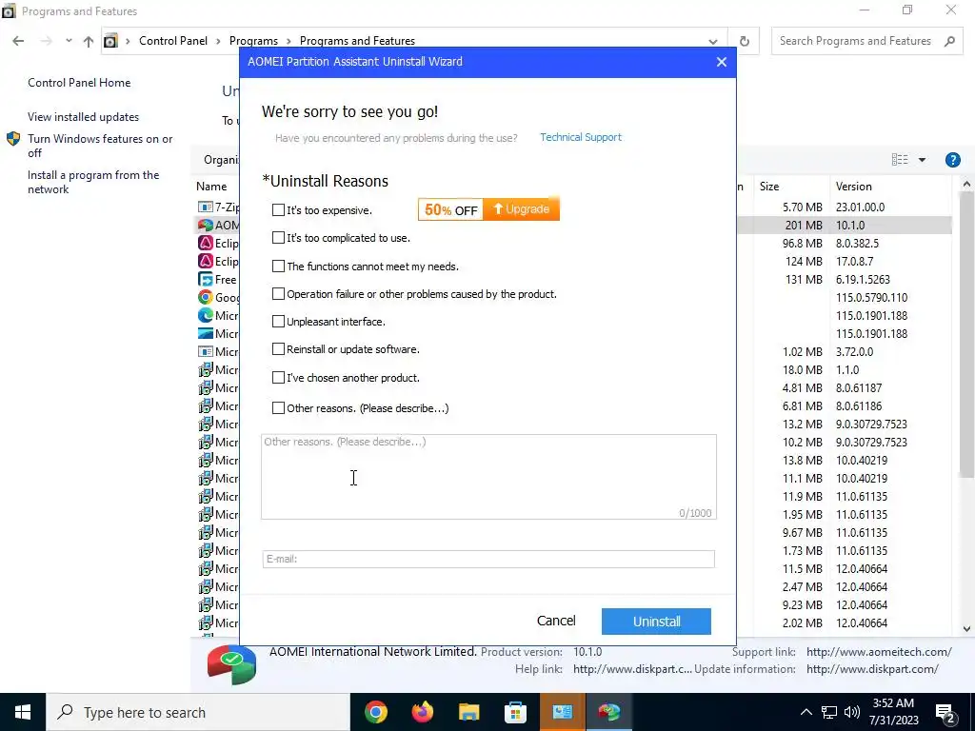
Task: Click the 50% OFF Upgrade banner
Action: (488, 208)
